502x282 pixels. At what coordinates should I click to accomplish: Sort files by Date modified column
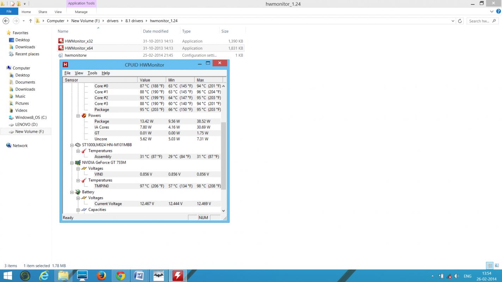(155, 31)
